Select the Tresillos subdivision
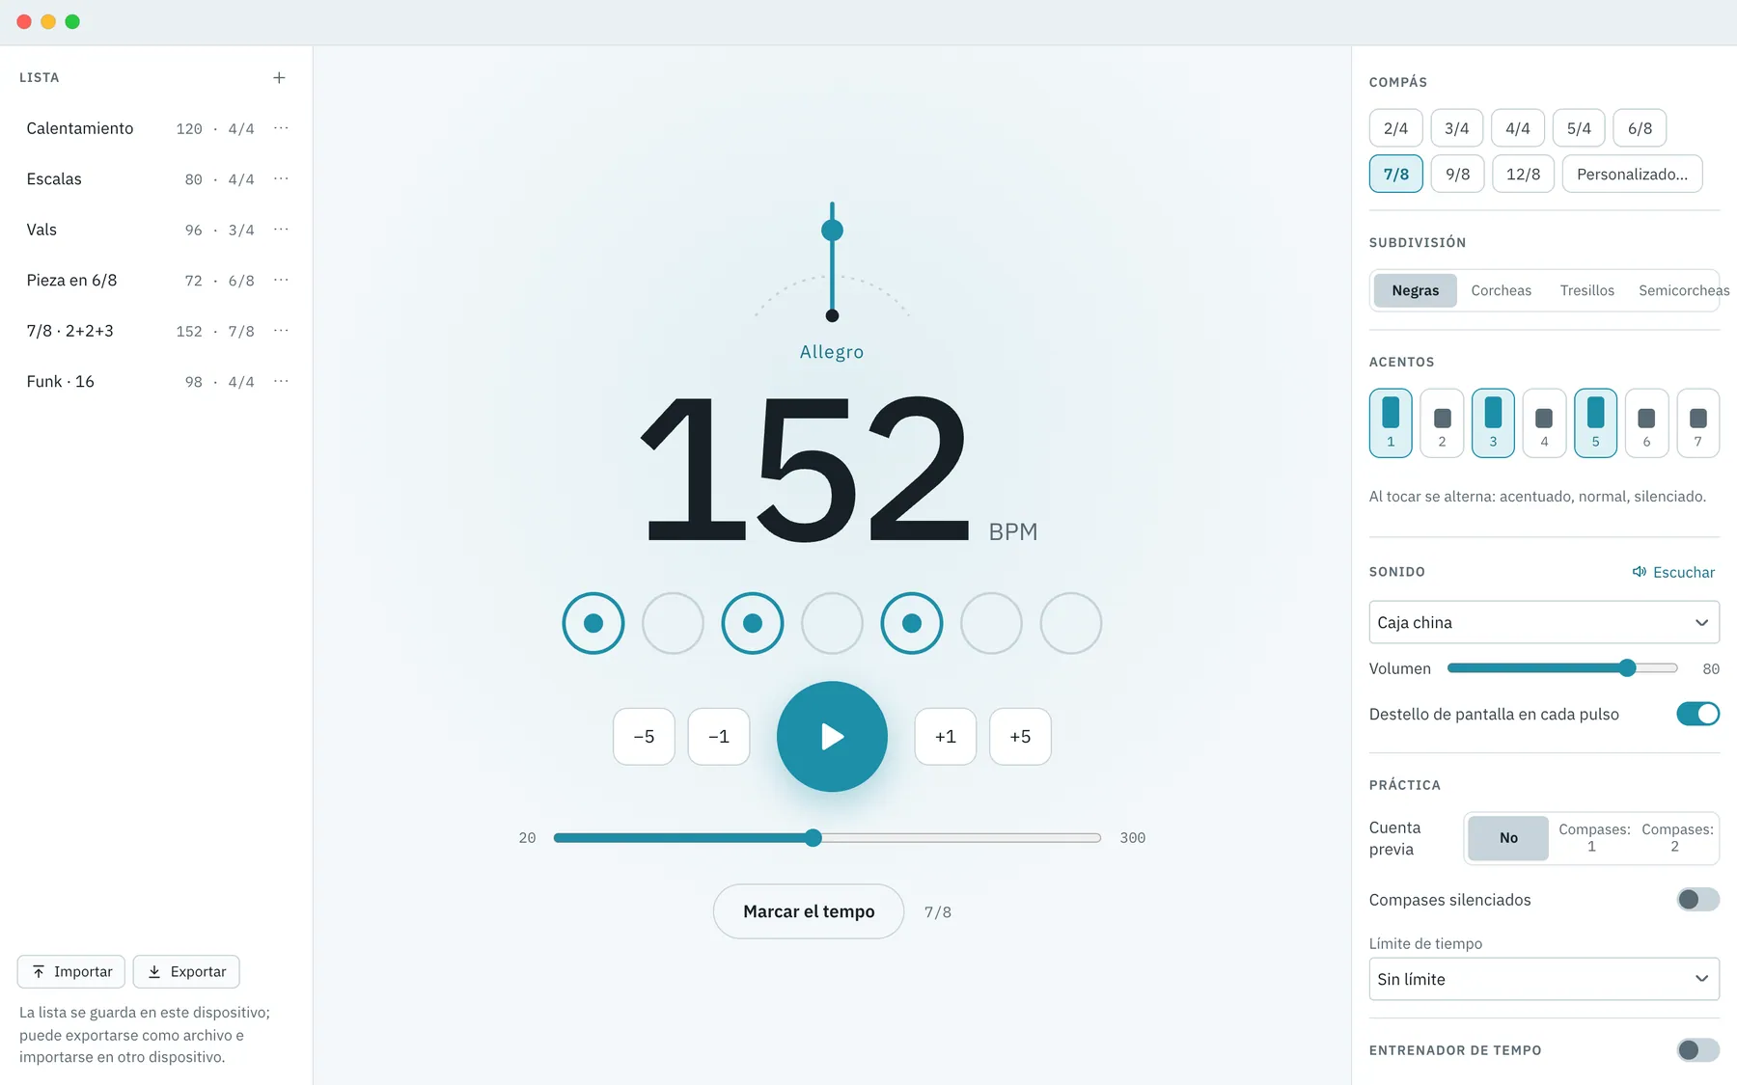The height and width of the screenshot is (1085, 1737). (1586, 290)
